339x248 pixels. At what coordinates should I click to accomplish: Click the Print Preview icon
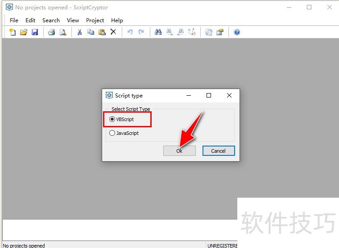pyautogui.click(x=63, y=32)
